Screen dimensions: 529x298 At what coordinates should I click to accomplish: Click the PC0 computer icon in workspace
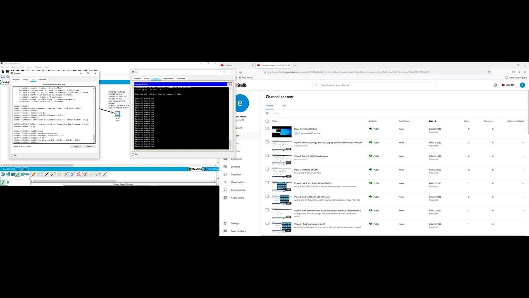coord(118,115)
